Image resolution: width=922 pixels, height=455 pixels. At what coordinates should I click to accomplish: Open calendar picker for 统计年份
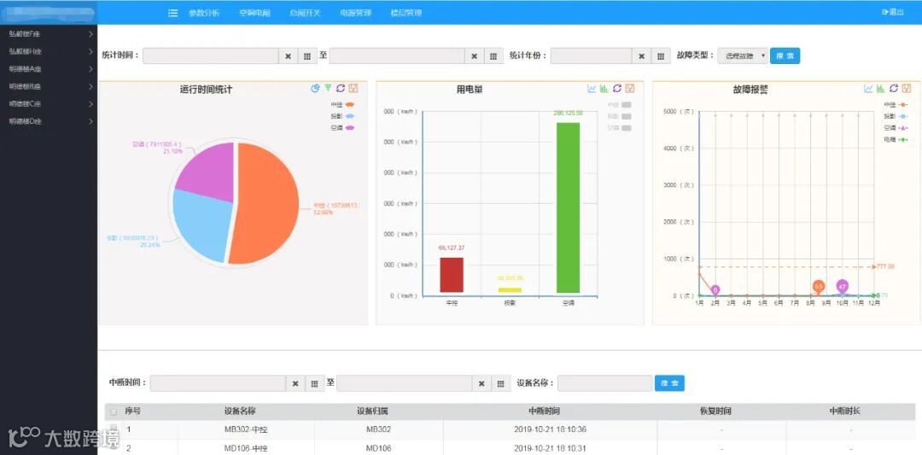coord(660,56)
